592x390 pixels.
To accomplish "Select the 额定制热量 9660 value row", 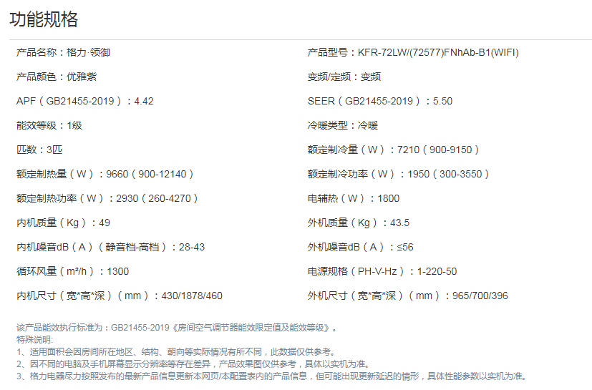I will (x=105, y=174).
